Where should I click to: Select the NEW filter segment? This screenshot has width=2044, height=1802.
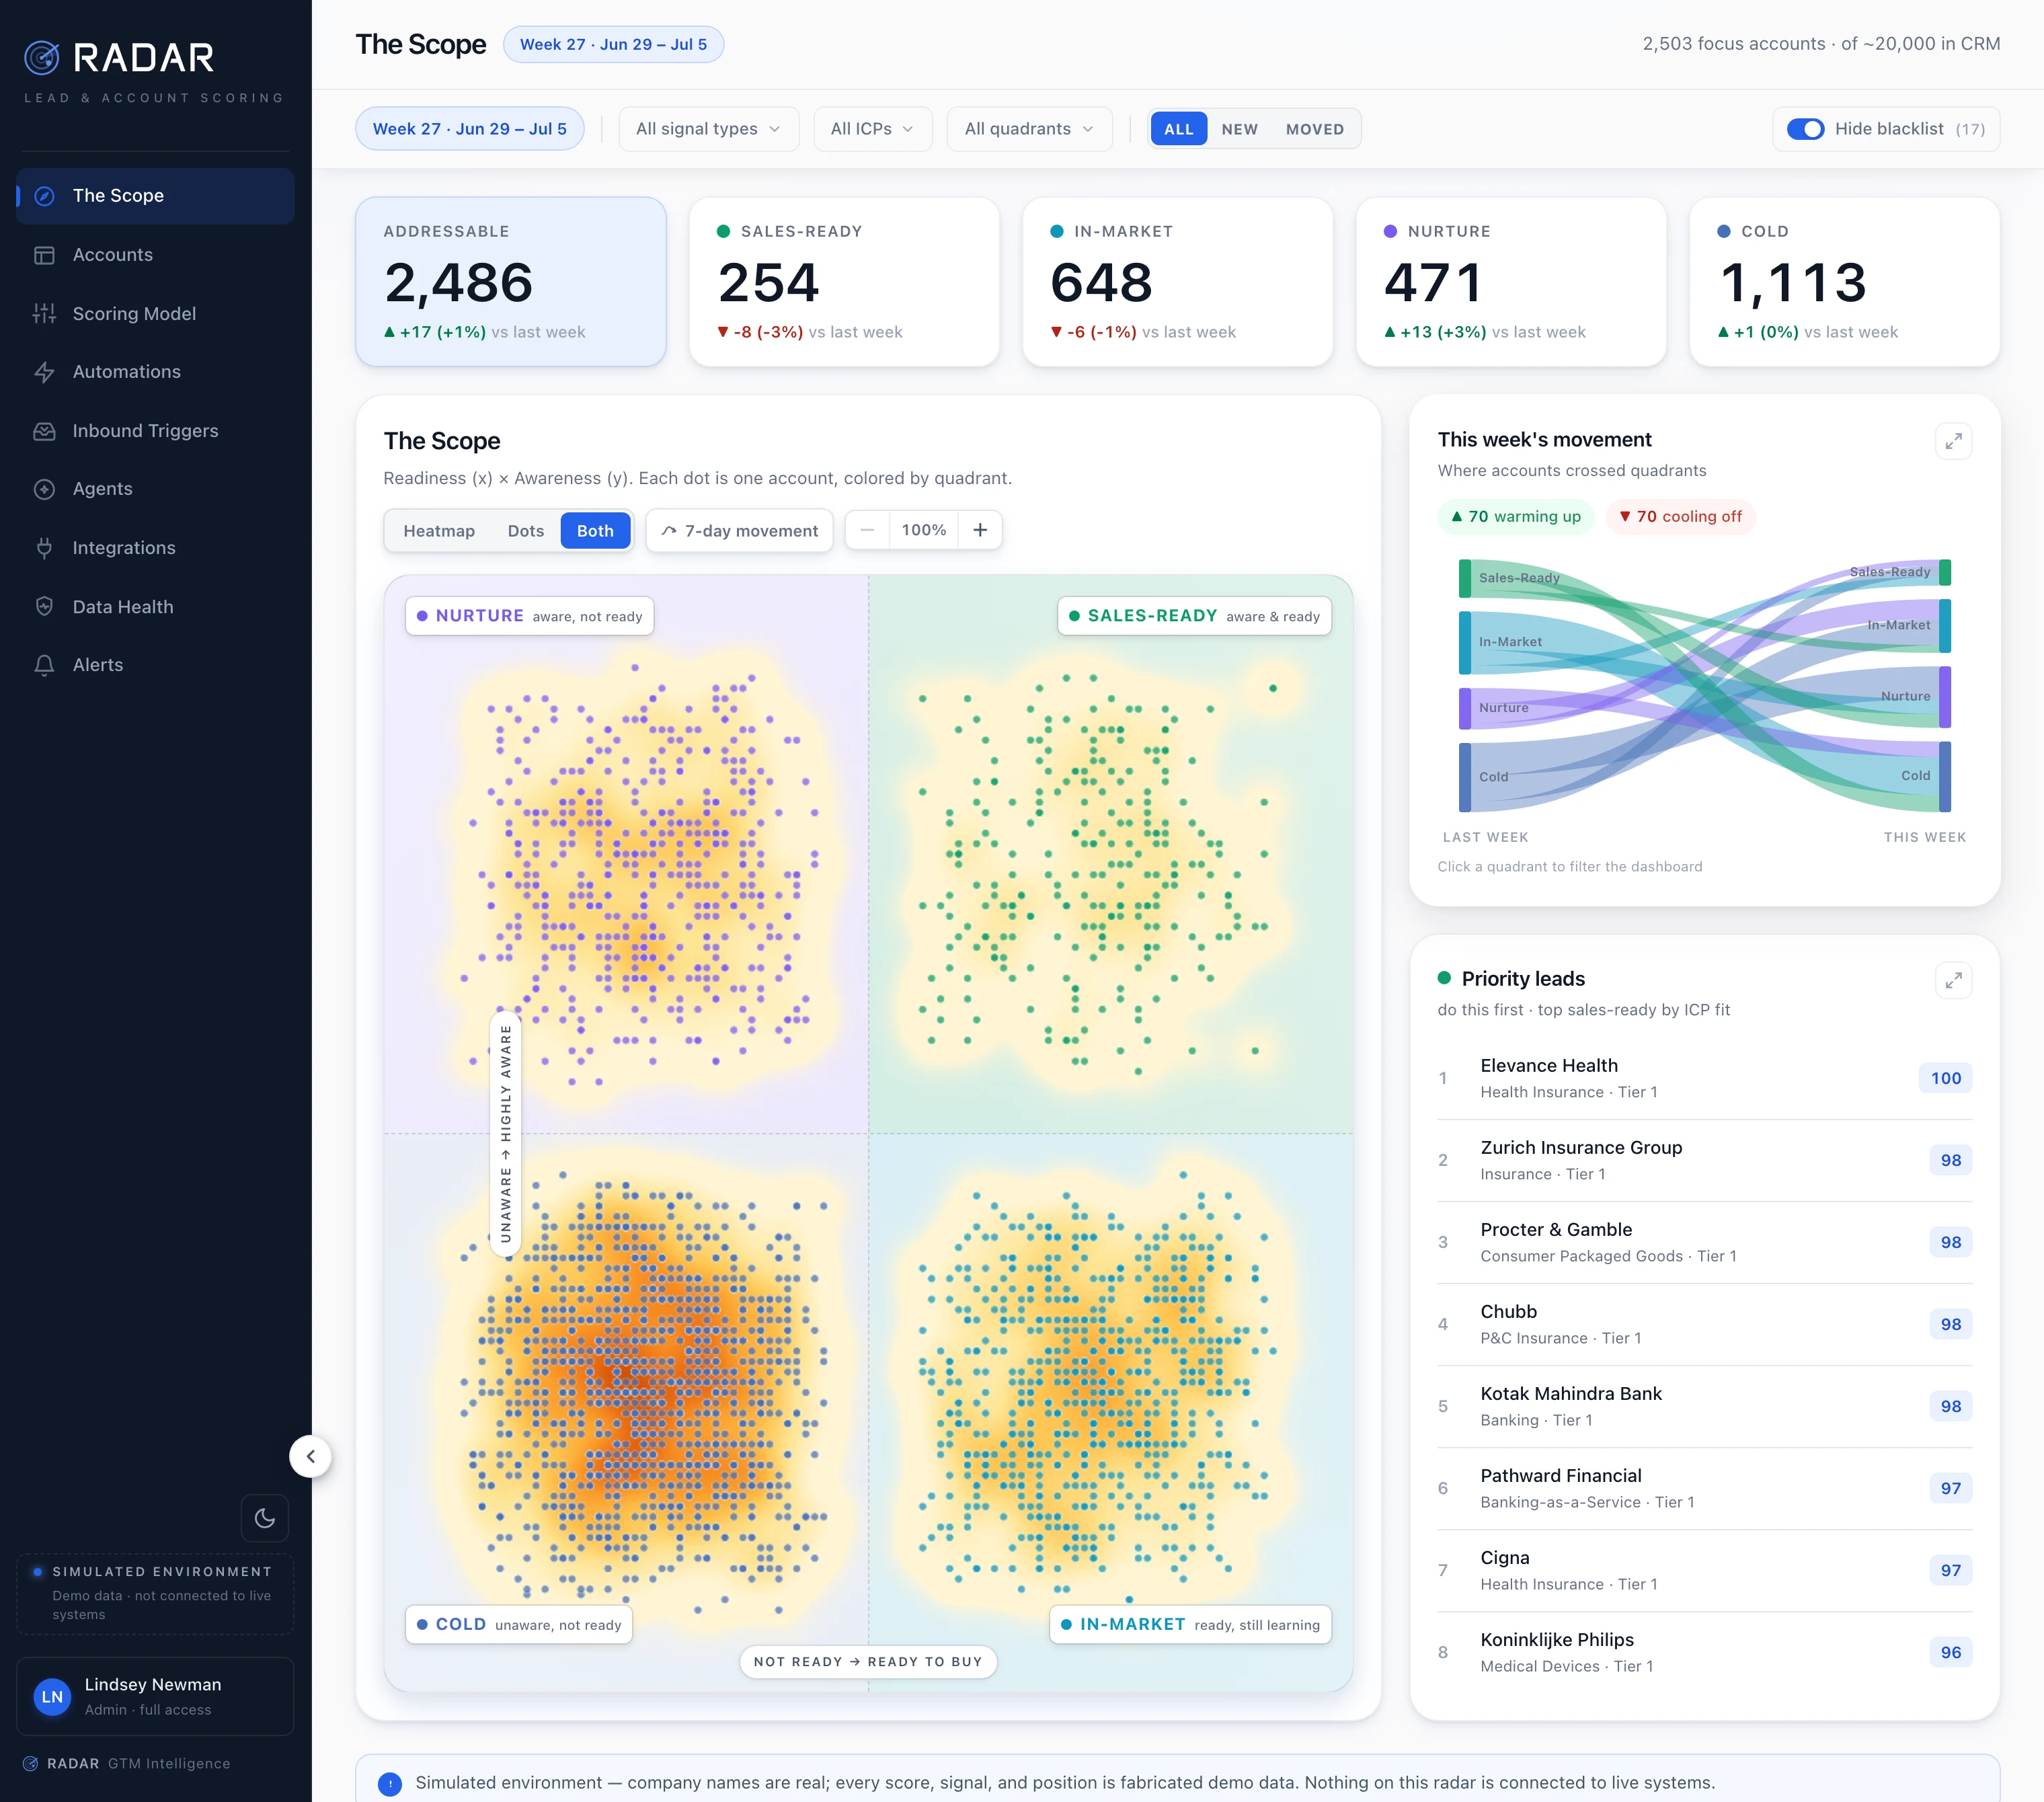(x=1239, y=129)
